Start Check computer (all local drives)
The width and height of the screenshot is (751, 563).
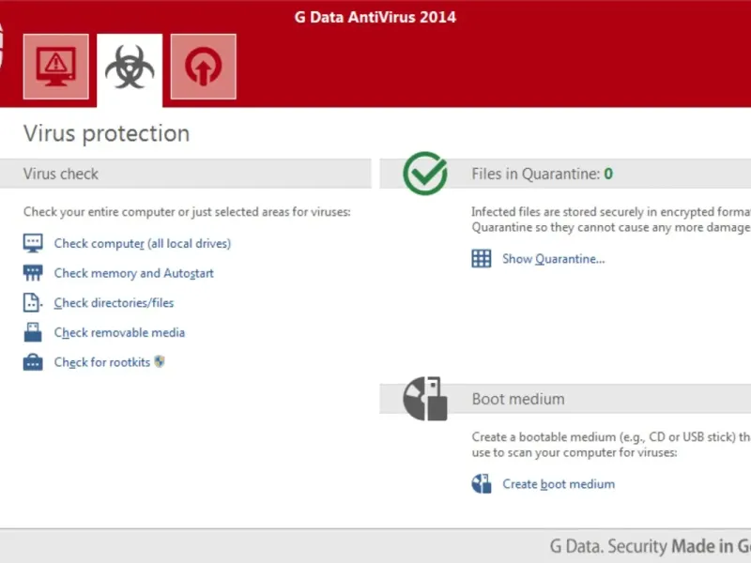pos(142,243)
